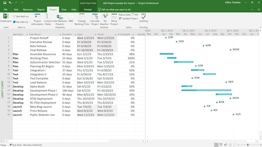Open the Help tab

(74, 10)
